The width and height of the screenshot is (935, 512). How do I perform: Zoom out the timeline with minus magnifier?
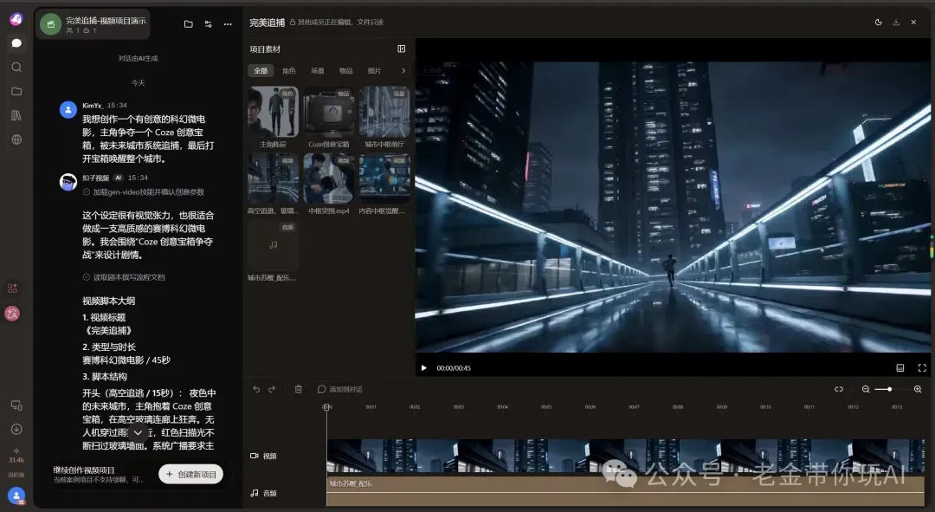click(866, 389)
